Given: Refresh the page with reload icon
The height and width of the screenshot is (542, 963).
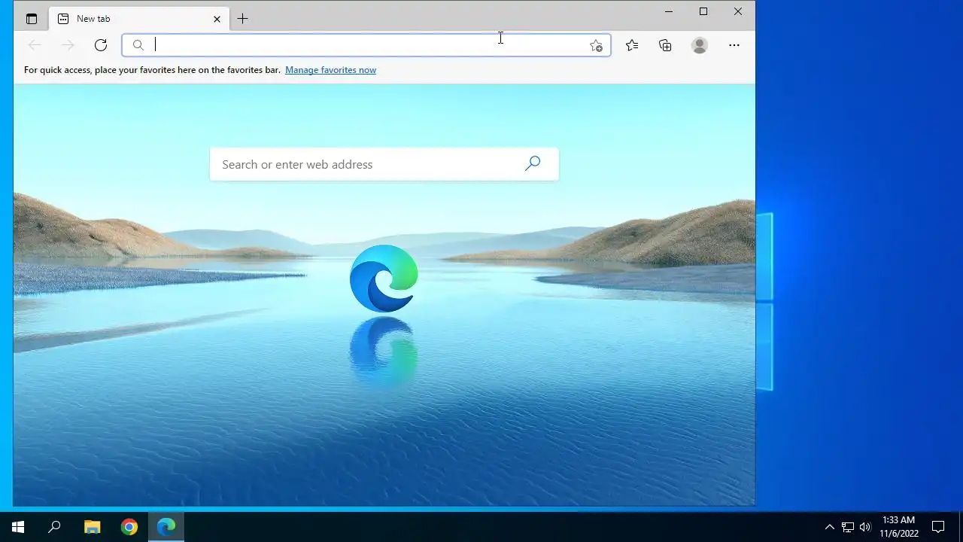Looking at the screenshot, I should point(101,45).
